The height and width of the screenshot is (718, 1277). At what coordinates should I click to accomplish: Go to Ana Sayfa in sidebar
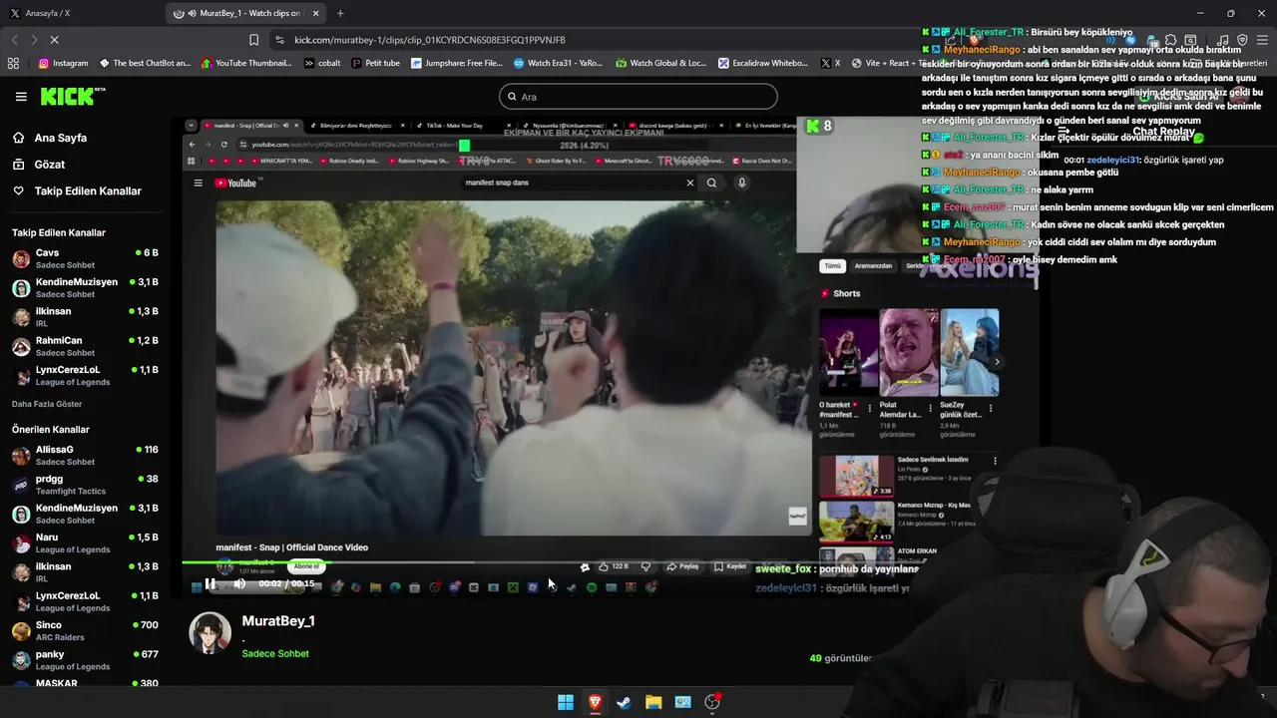60,138
